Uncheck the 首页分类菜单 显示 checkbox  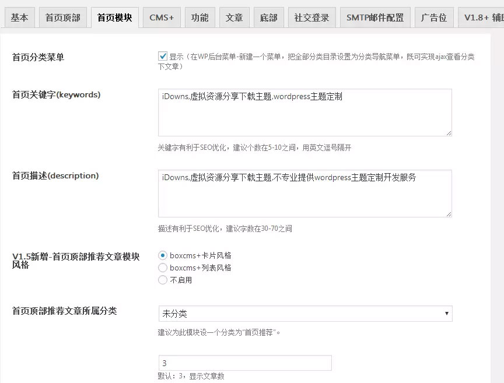(163, 57)
